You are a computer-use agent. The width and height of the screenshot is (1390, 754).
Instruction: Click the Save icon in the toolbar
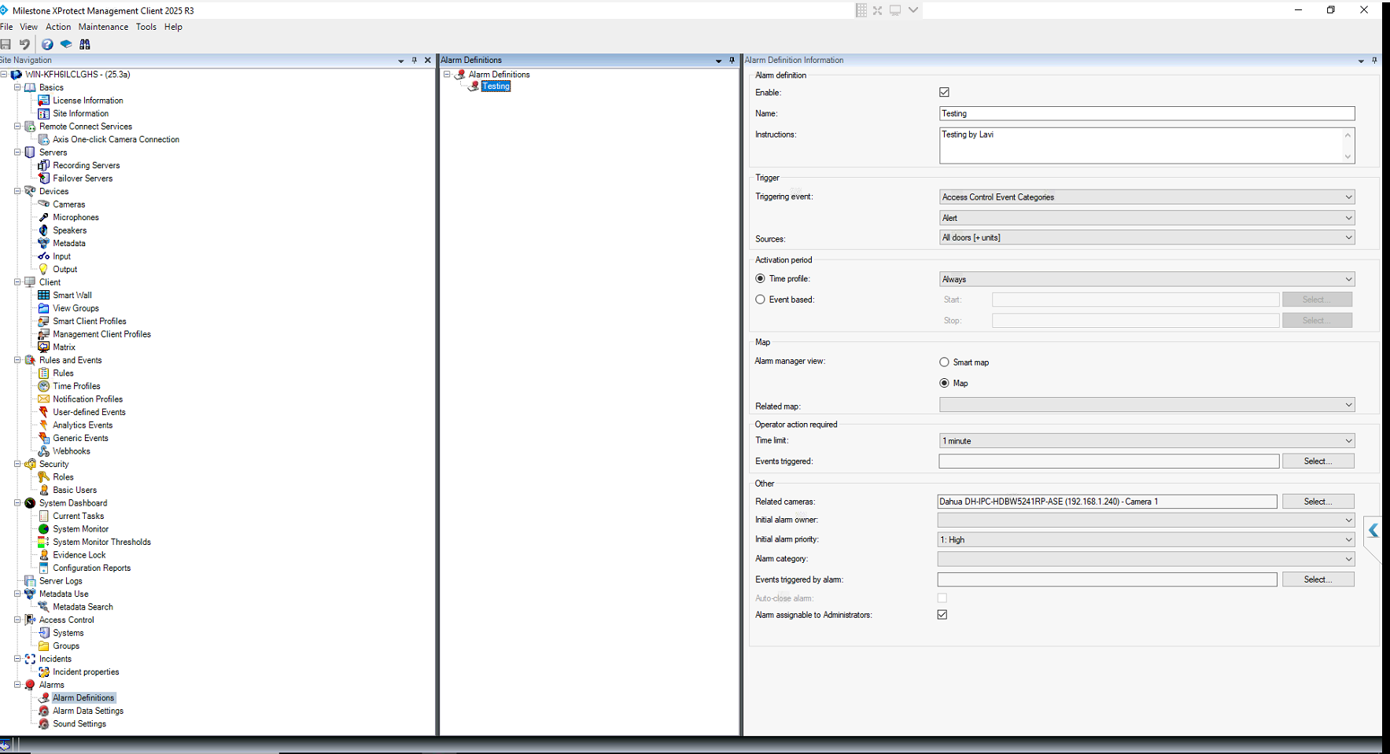[x=6, y=45]
